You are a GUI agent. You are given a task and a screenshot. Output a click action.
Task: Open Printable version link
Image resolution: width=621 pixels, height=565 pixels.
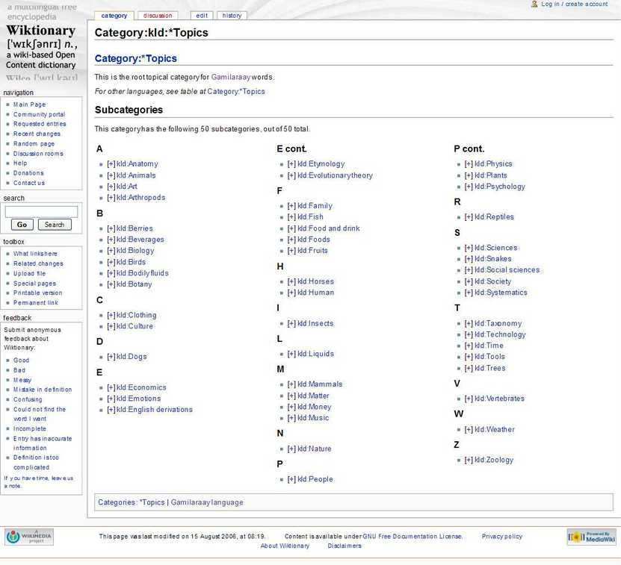point(37,293)
